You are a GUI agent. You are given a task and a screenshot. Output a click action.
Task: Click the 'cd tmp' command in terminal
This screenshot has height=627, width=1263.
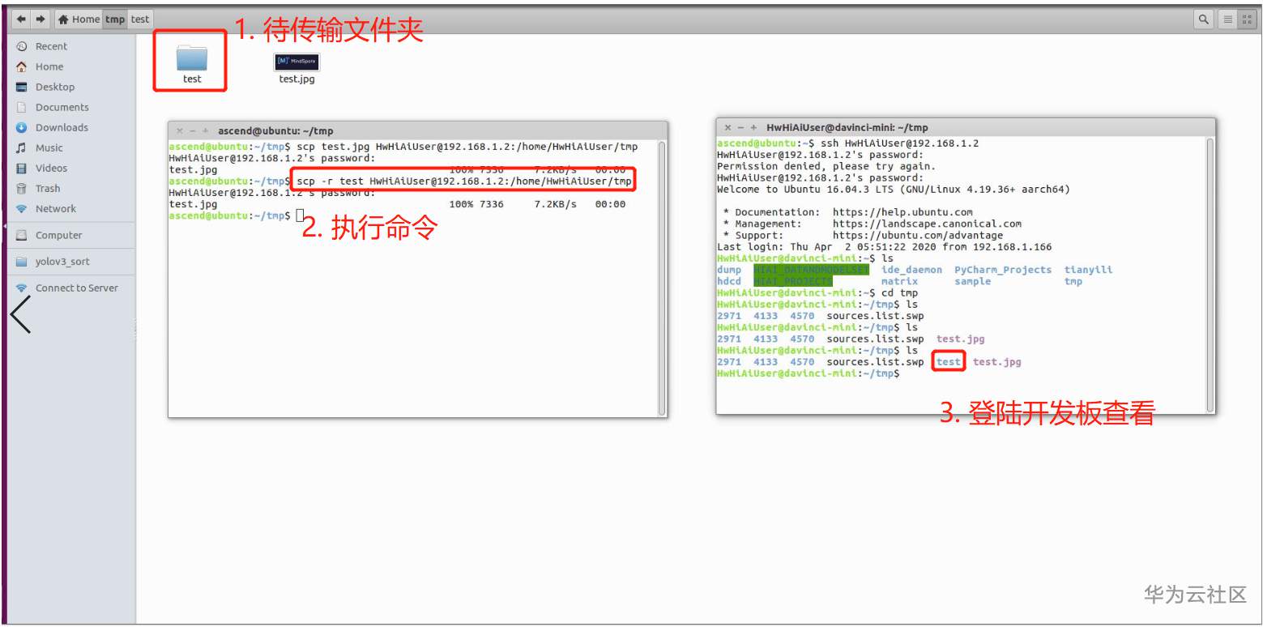pyautogui.click(x=899, y=292)
